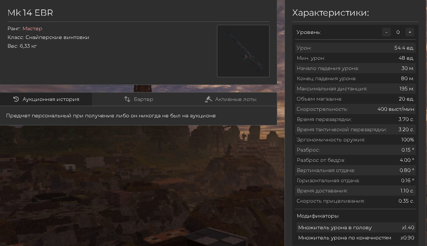The image size is (427, 246).
Task: Click the auction gavel icon
Action: pyautogui.click(x=208, y=99)
